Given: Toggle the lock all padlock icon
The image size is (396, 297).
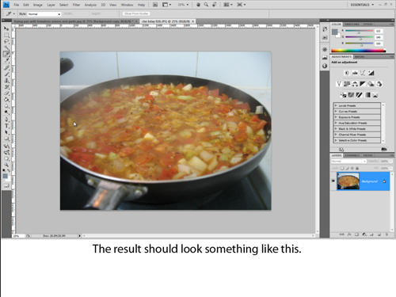Looking at the screenshot, I should pos(357,168).
